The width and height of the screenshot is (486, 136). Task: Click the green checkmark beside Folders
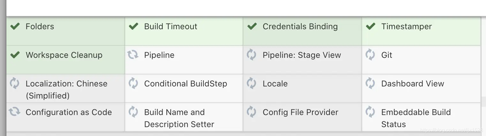(x=15, y=26)
